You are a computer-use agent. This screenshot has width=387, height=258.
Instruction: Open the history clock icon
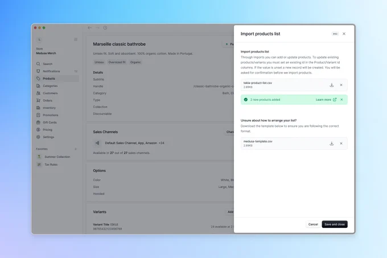[x=105, y=28]
